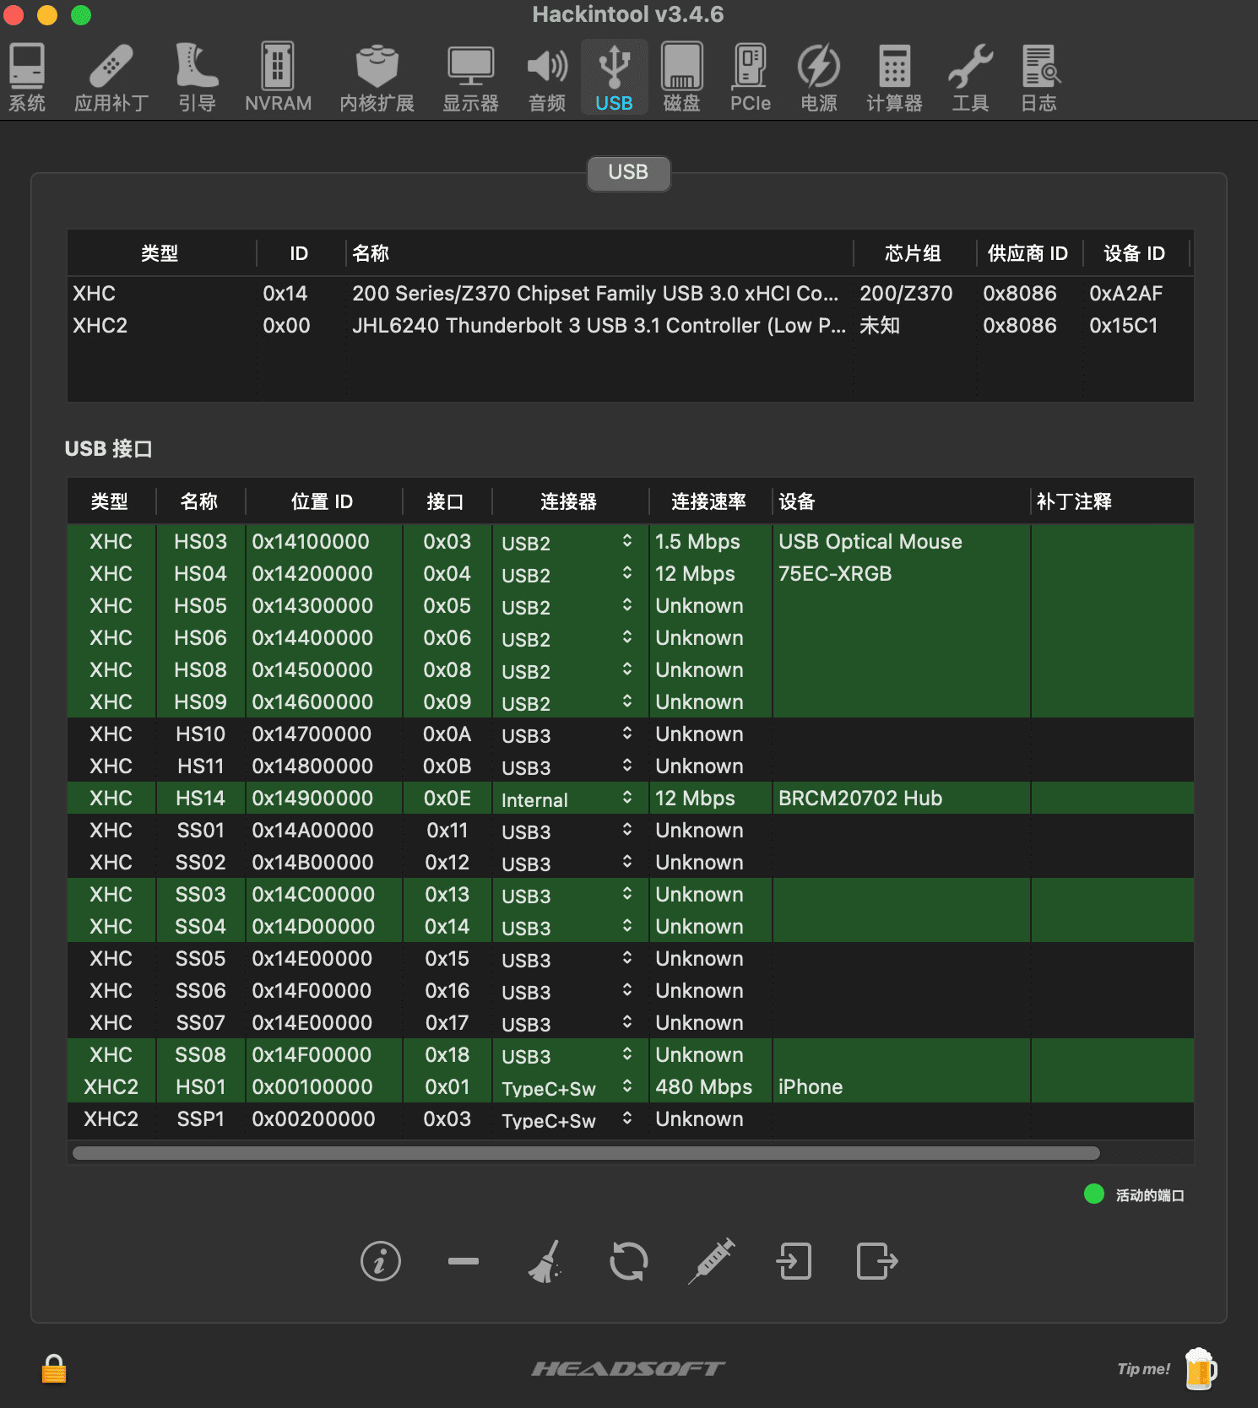The width and height of the screenshot is (1258, 1408).
Task: Sort ports by 连接速率 column header
Action: pyautogui.click(x=709, y=501)
